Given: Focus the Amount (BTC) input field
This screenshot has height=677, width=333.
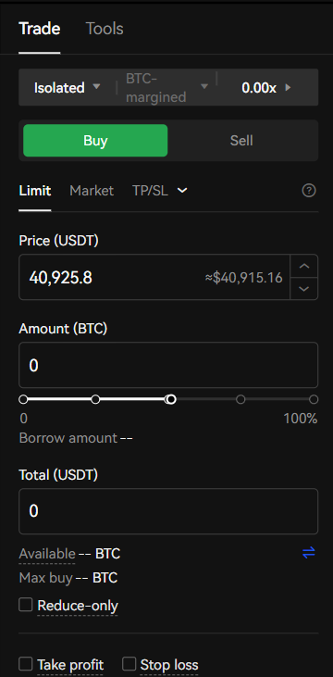Looking at the screenshot, I should click(168, 365).
